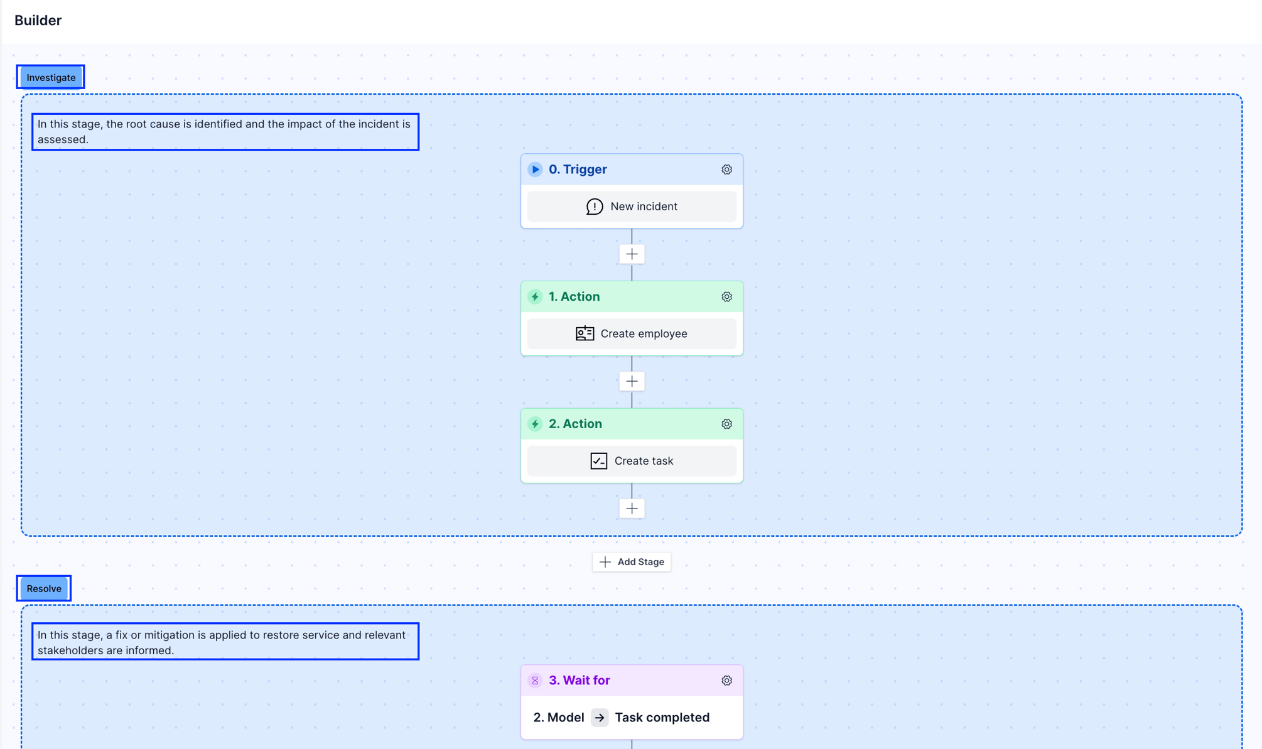Click the arrow icon next to Task completed
1262x749 pixels.
(600, 717)
